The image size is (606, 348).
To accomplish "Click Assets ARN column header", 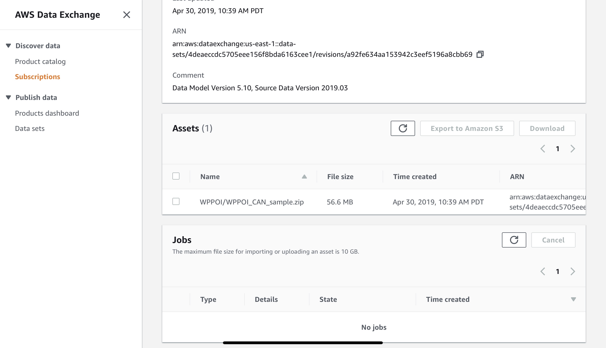I will click(x=517, y=177).
